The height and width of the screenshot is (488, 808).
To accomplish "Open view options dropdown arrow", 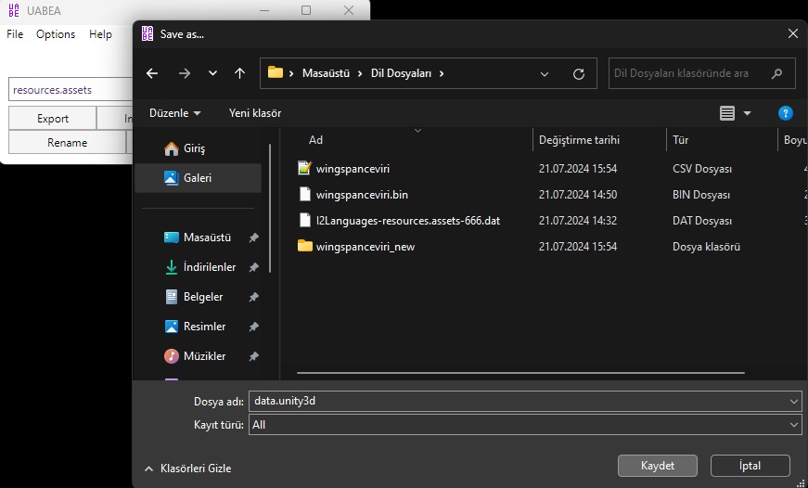I will 747,113.
